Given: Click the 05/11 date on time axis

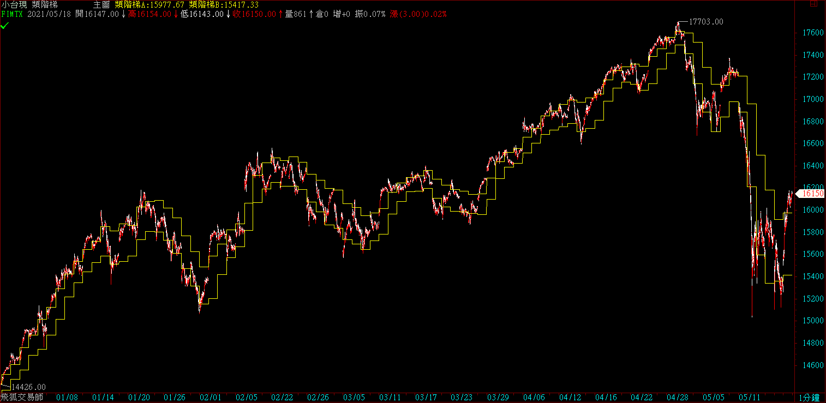Looking at the screenshot, I should (749, 398).
